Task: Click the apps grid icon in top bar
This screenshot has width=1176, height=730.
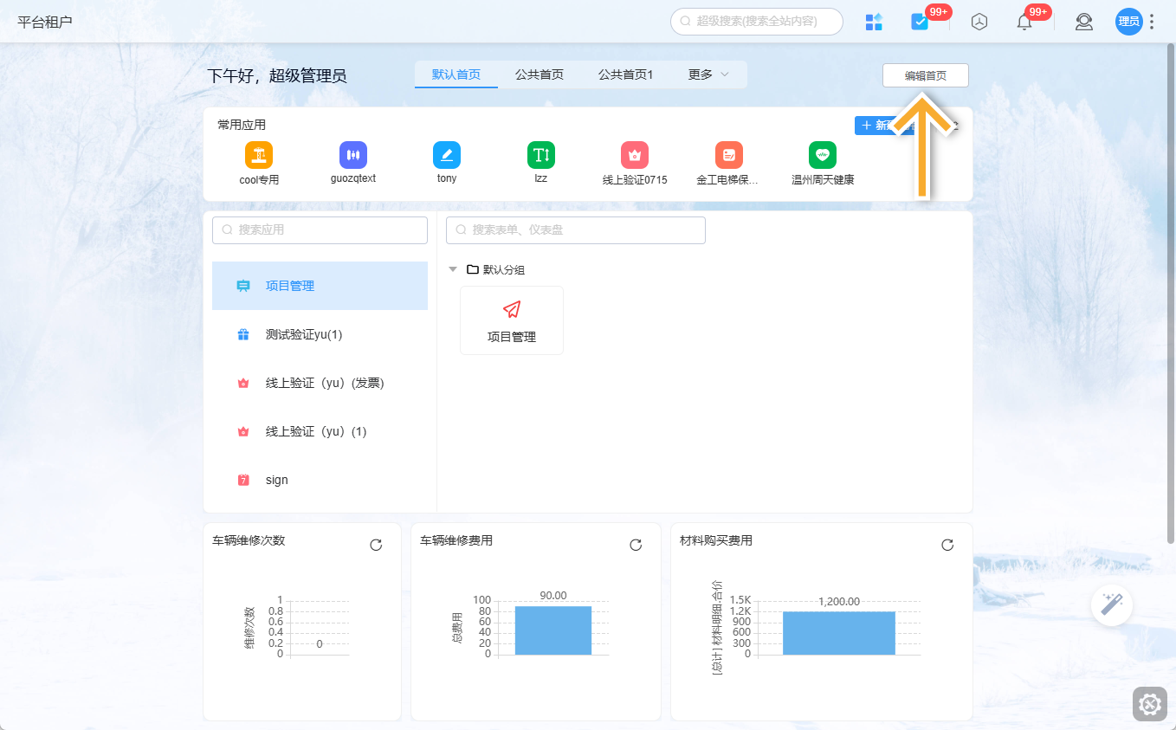Action: tap(874, 22)
